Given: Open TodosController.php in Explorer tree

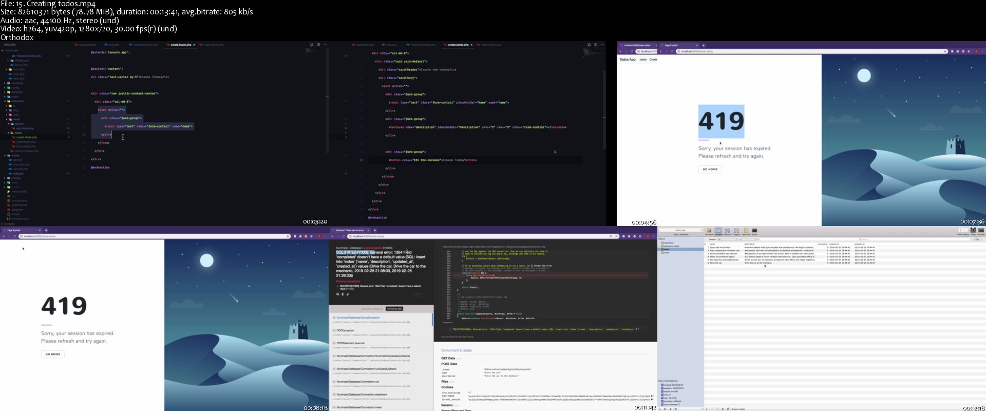Looking at the screenshot, I should click(x=27, y=55).
